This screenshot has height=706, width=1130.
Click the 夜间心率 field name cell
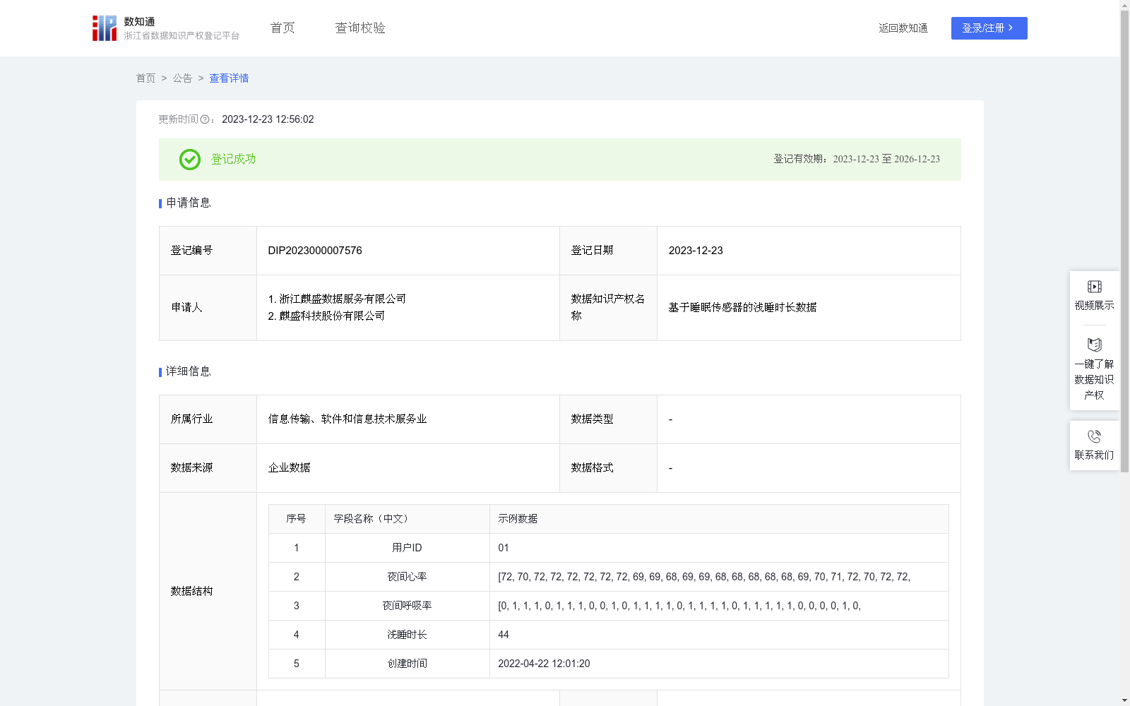pos(408,577)
